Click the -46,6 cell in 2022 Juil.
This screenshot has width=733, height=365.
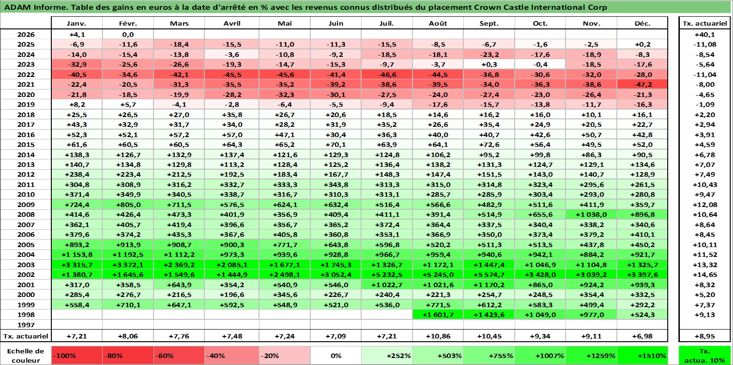[x=387, y=75]
